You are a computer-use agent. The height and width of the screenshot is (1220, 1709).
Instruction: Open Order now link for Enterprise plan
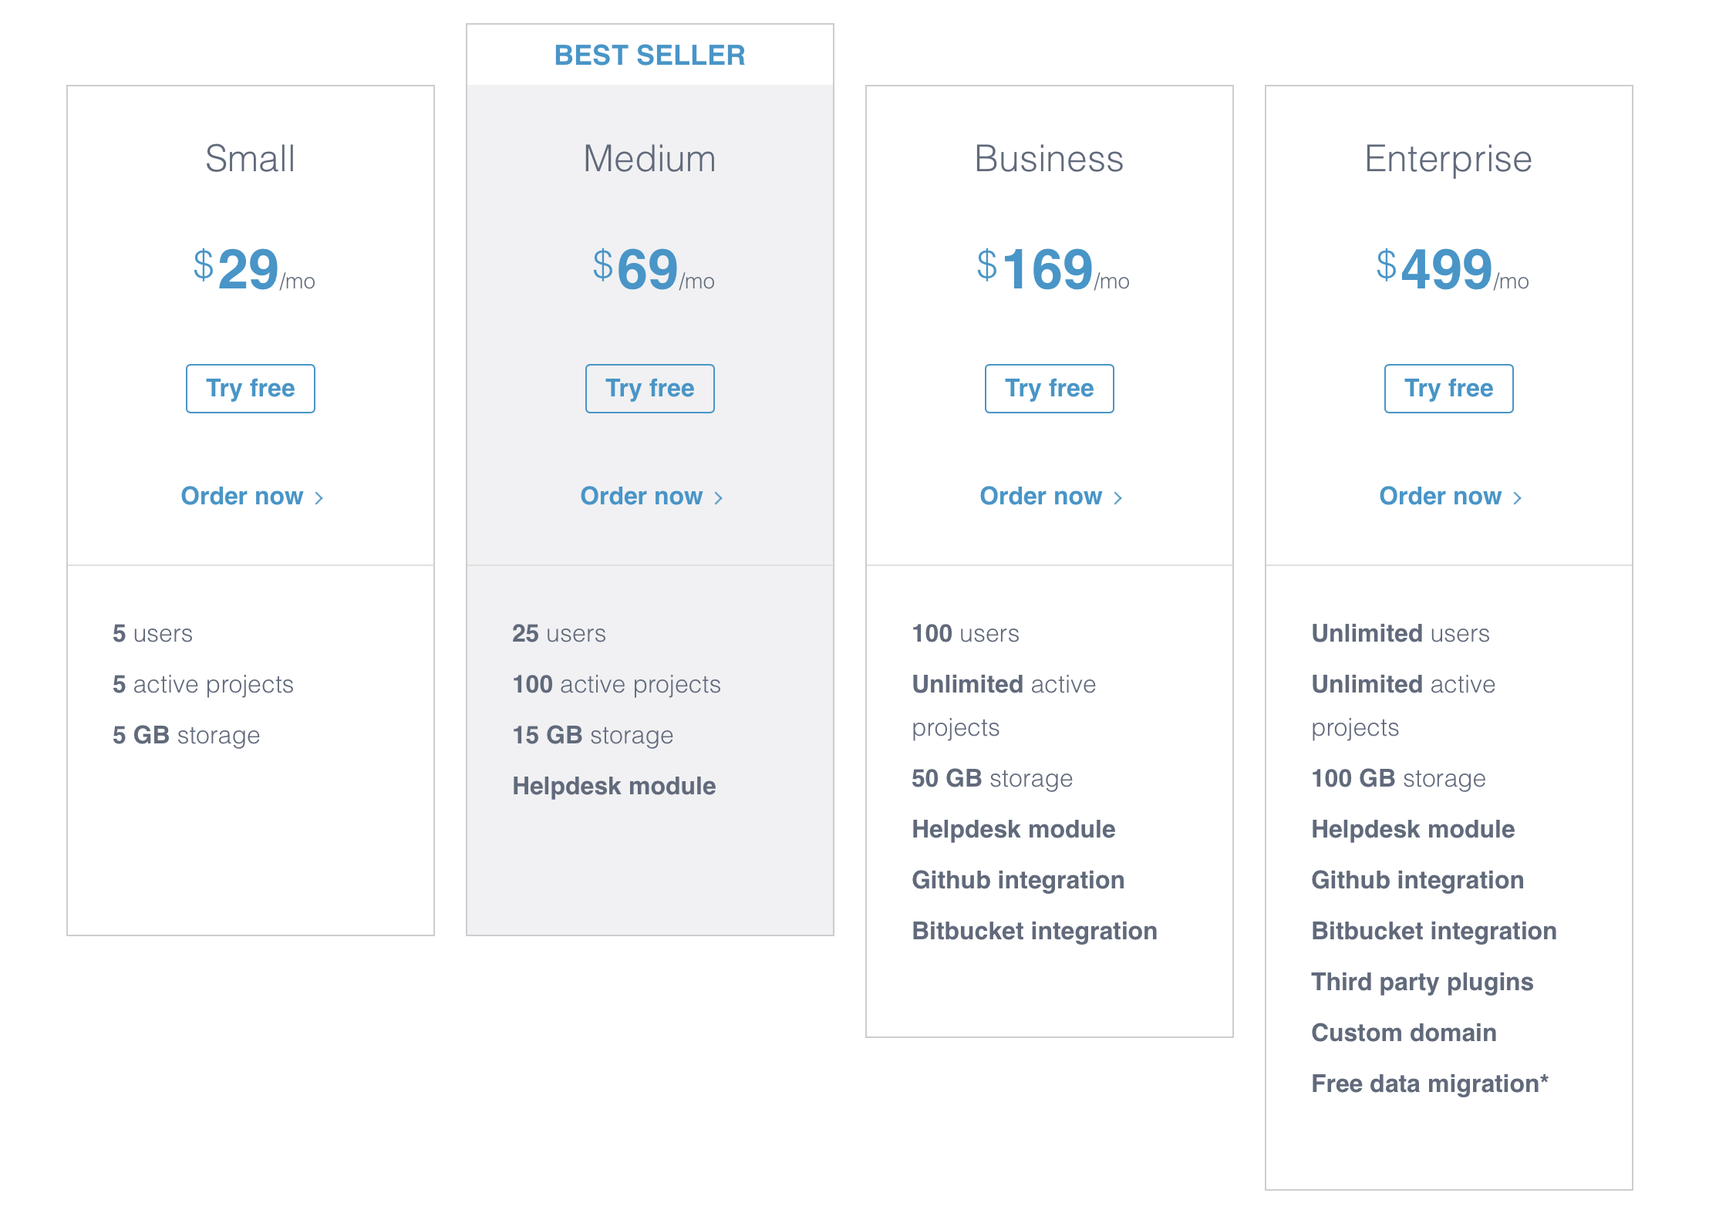(x=1450, y=496)
